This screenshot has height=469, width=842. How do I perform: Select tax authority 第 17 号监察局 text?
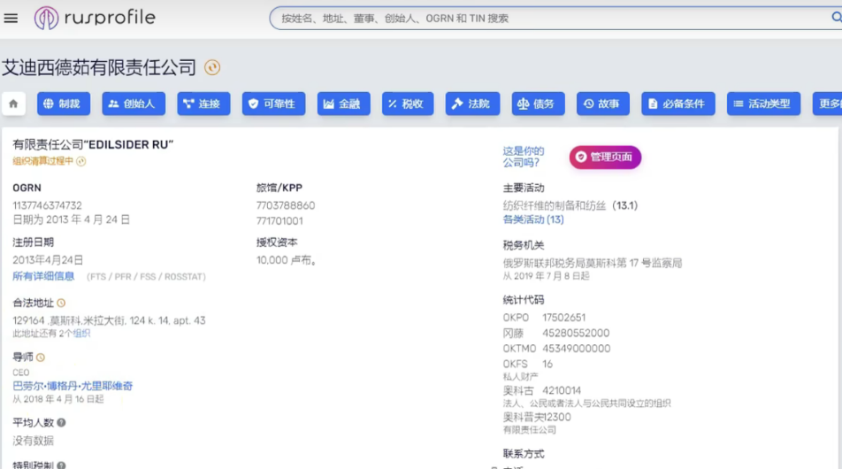649,263
